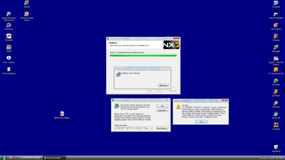
Task: Select the CCleaner desktop icon
Action: pyautogui.click(x=276, y=37)
